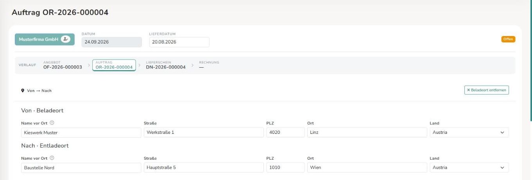Image resolution: width=532 pixels, height=180 pixels.
Task: Click the help icon beside Entladeort Name vor Ort
Action: 52,158
